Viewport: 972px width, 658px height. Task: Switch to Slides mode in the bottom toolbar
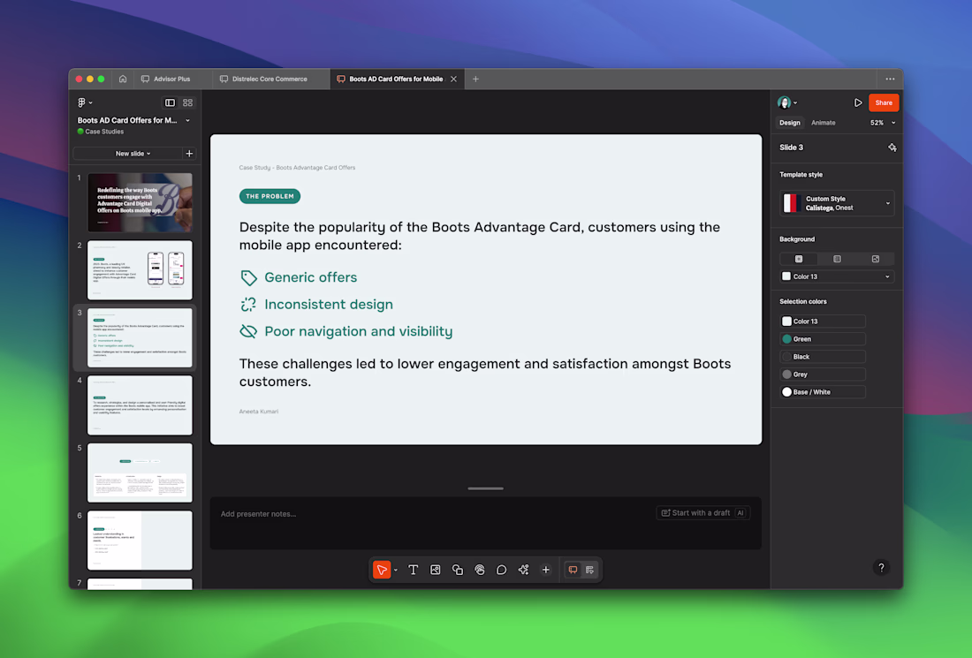573,570
